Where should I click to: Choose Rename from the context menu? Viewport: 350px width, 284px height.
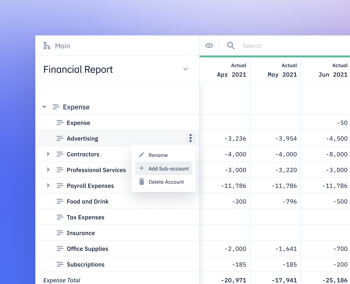164,155
